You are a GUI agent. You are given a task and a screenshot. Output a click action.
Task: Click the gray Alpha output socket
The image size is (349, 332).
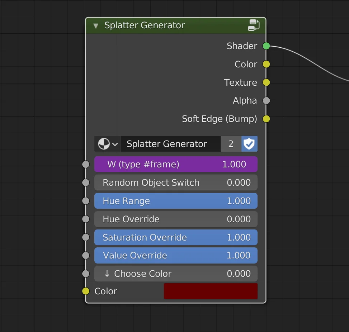pos(266,100)
